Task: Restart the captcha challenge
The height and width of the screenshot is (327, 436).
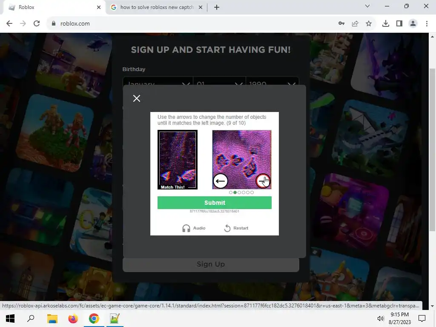Action: (x=236, y=228)
